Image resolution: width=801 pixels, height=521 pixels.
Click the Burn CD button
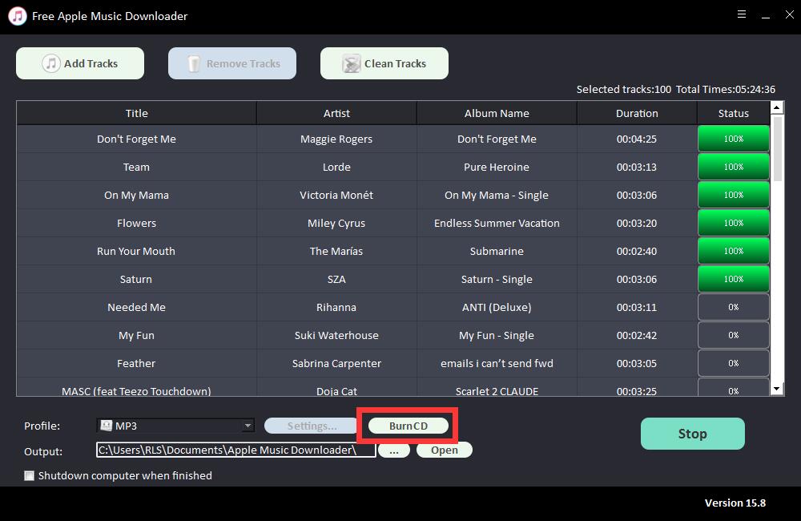point(409,426)
